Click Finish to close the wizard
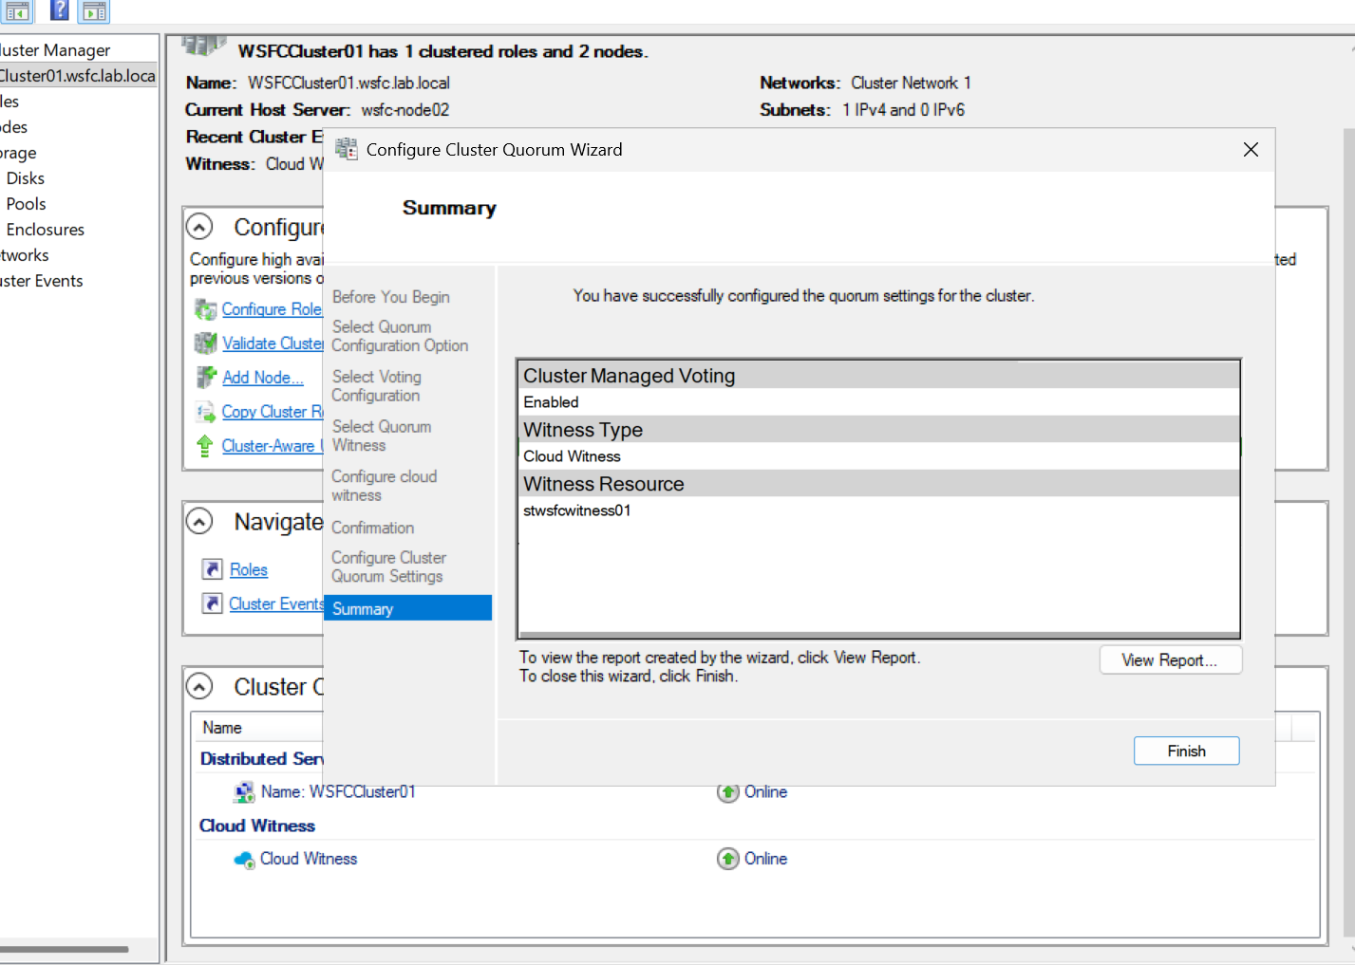 point(1187,751)
